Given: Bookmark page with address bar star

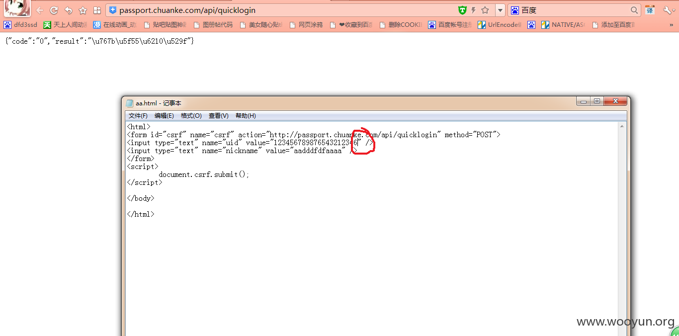Looking at the screenshot, I should click(485, 10).
